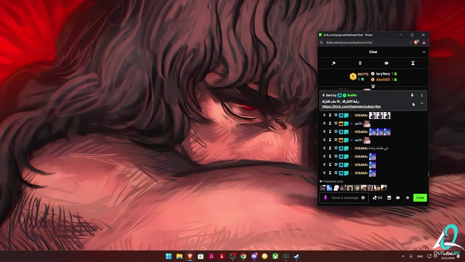Open Brave Rewards triangle icon
This screenshot has width=465, height=262.
424,43
